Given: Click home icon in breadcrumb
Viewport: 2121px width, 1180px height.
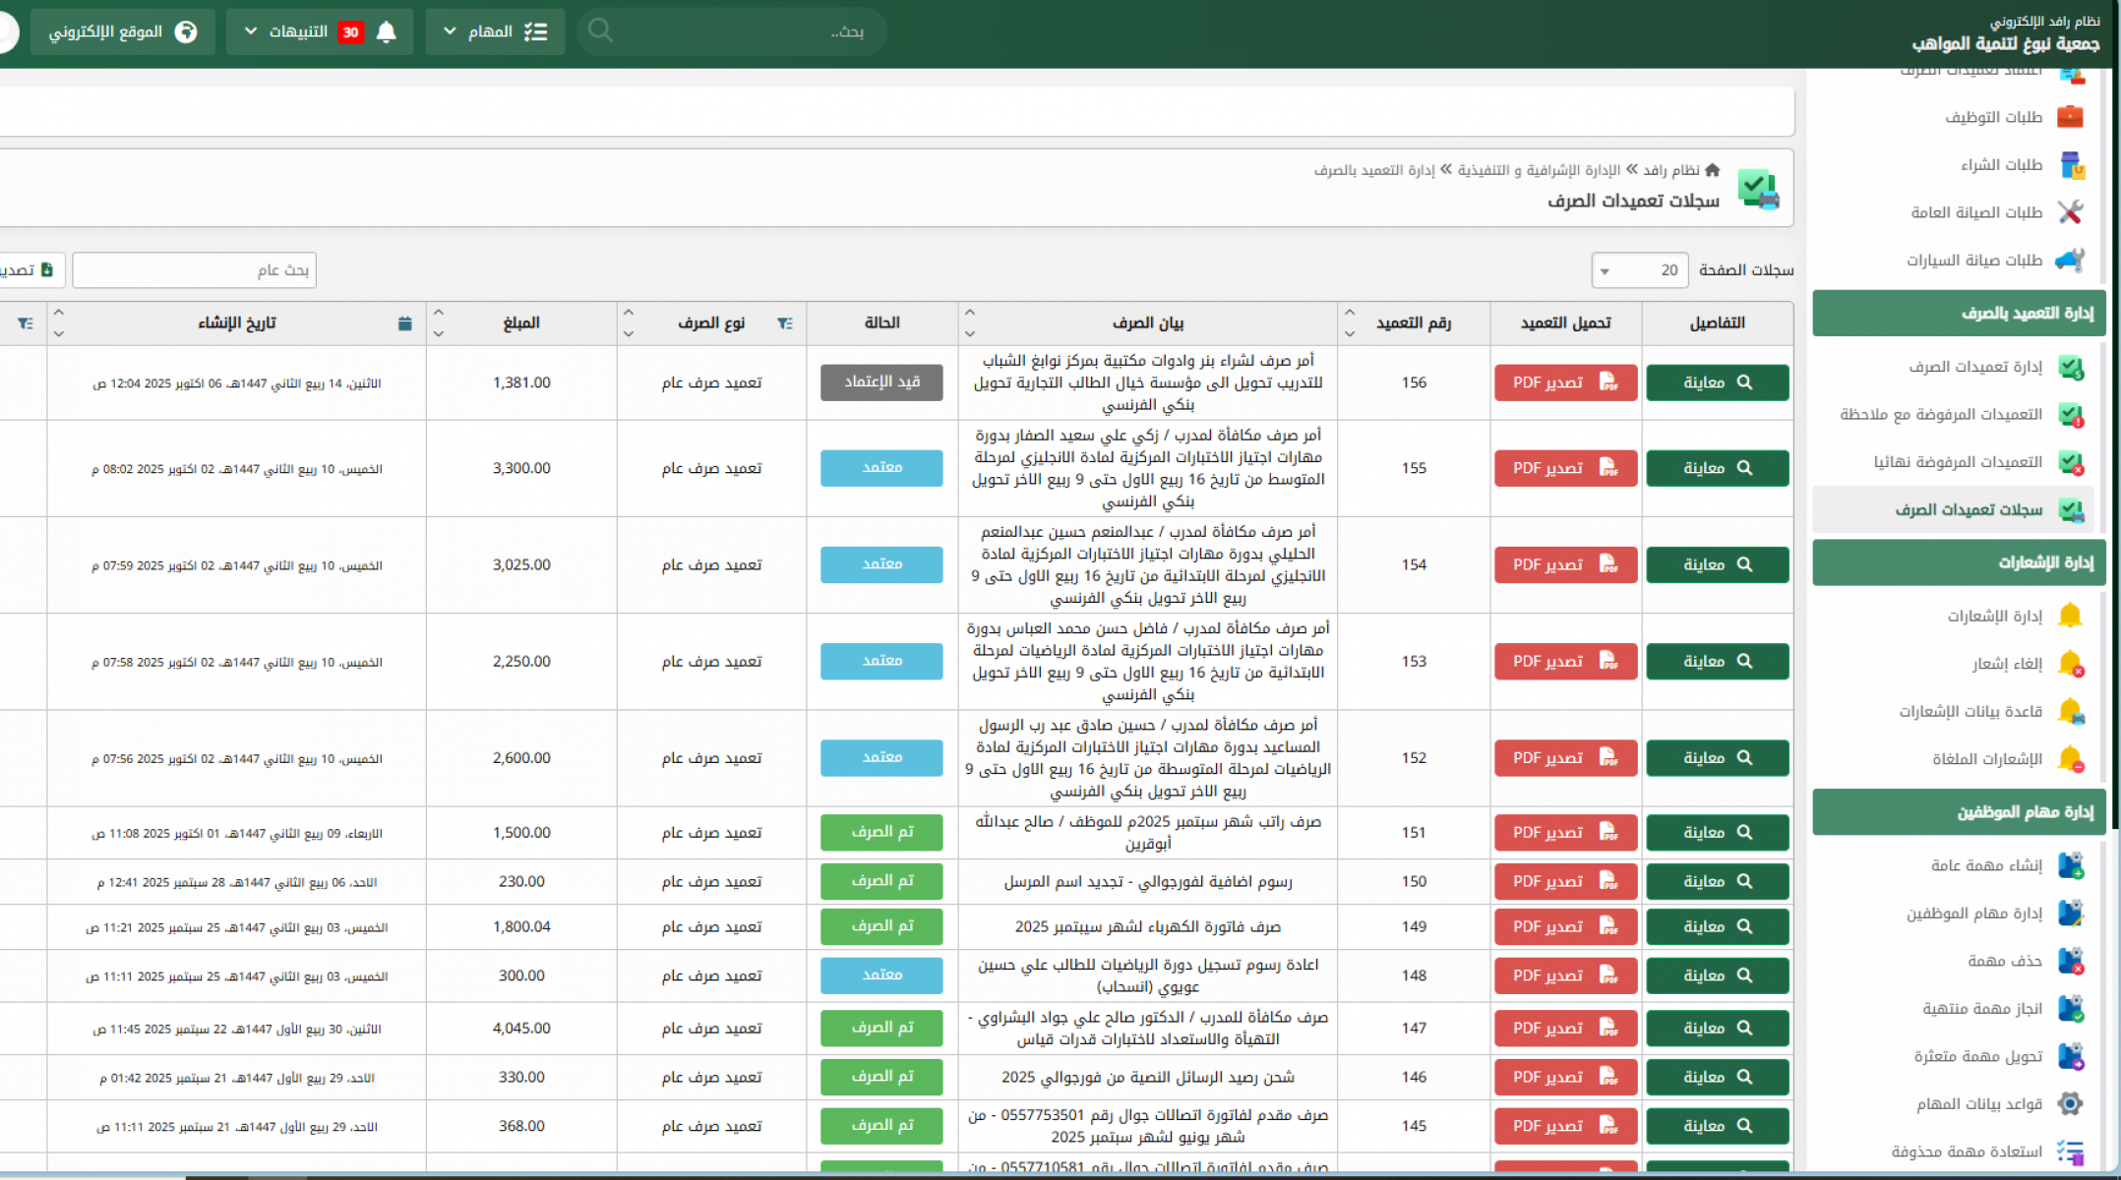Looking at the screenshot, I should 1713,170.
